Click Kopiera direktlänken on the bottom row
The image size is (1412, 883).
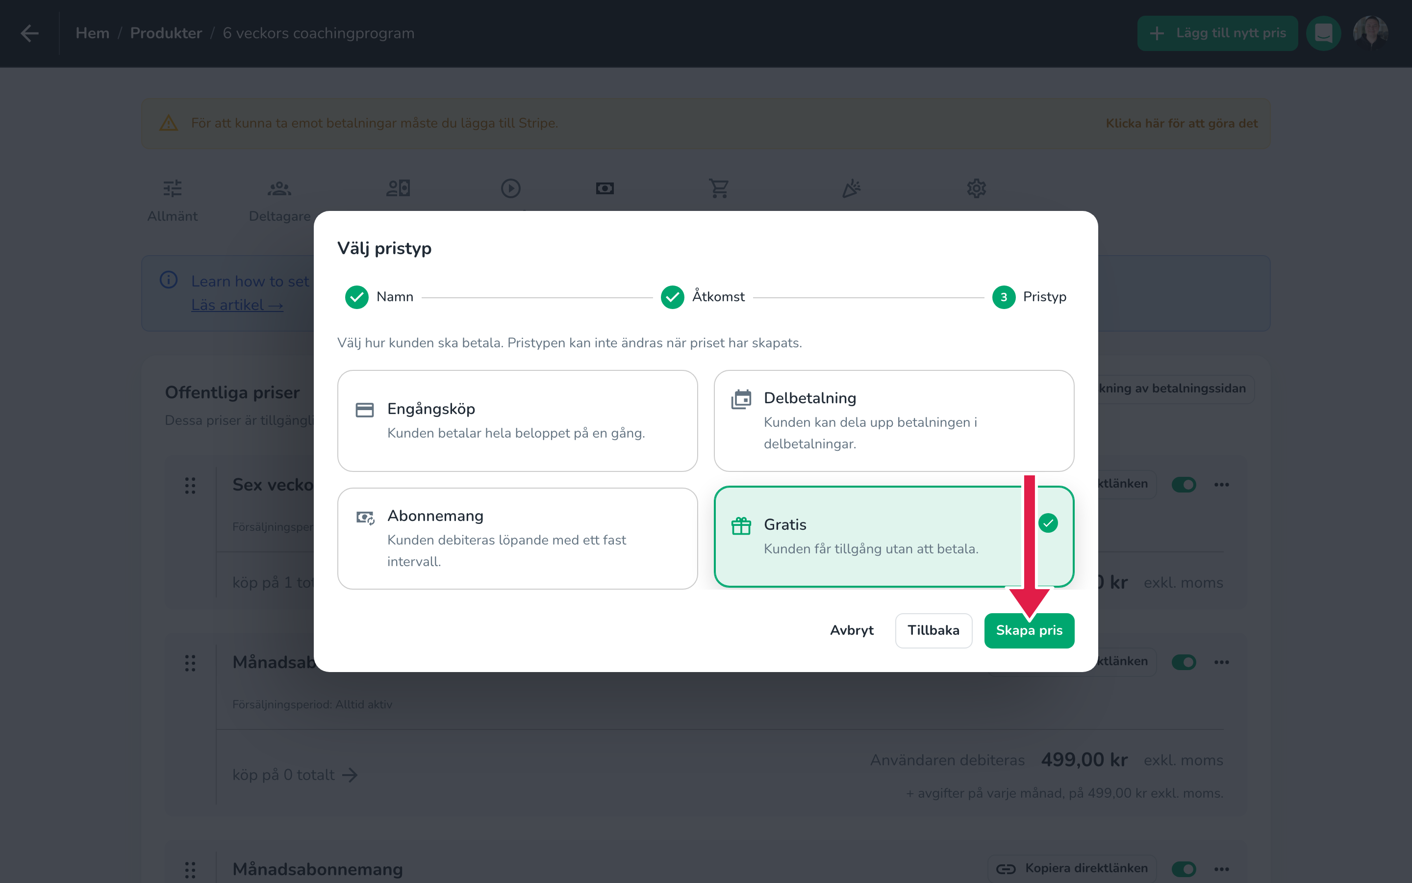coord(1072,869)
